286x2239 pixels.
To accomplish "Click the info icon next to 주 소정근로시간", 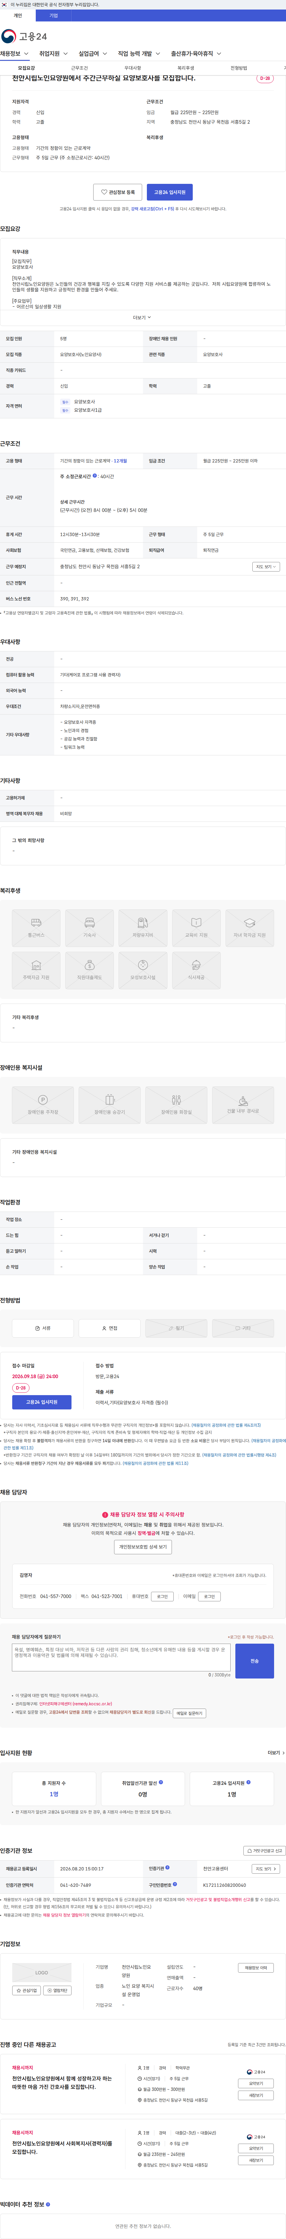I will [x=95, y=476].
